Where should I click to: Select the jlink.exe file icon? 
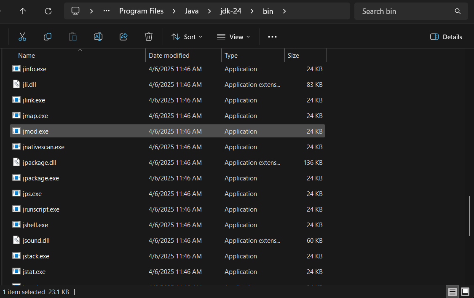[16, 100]
